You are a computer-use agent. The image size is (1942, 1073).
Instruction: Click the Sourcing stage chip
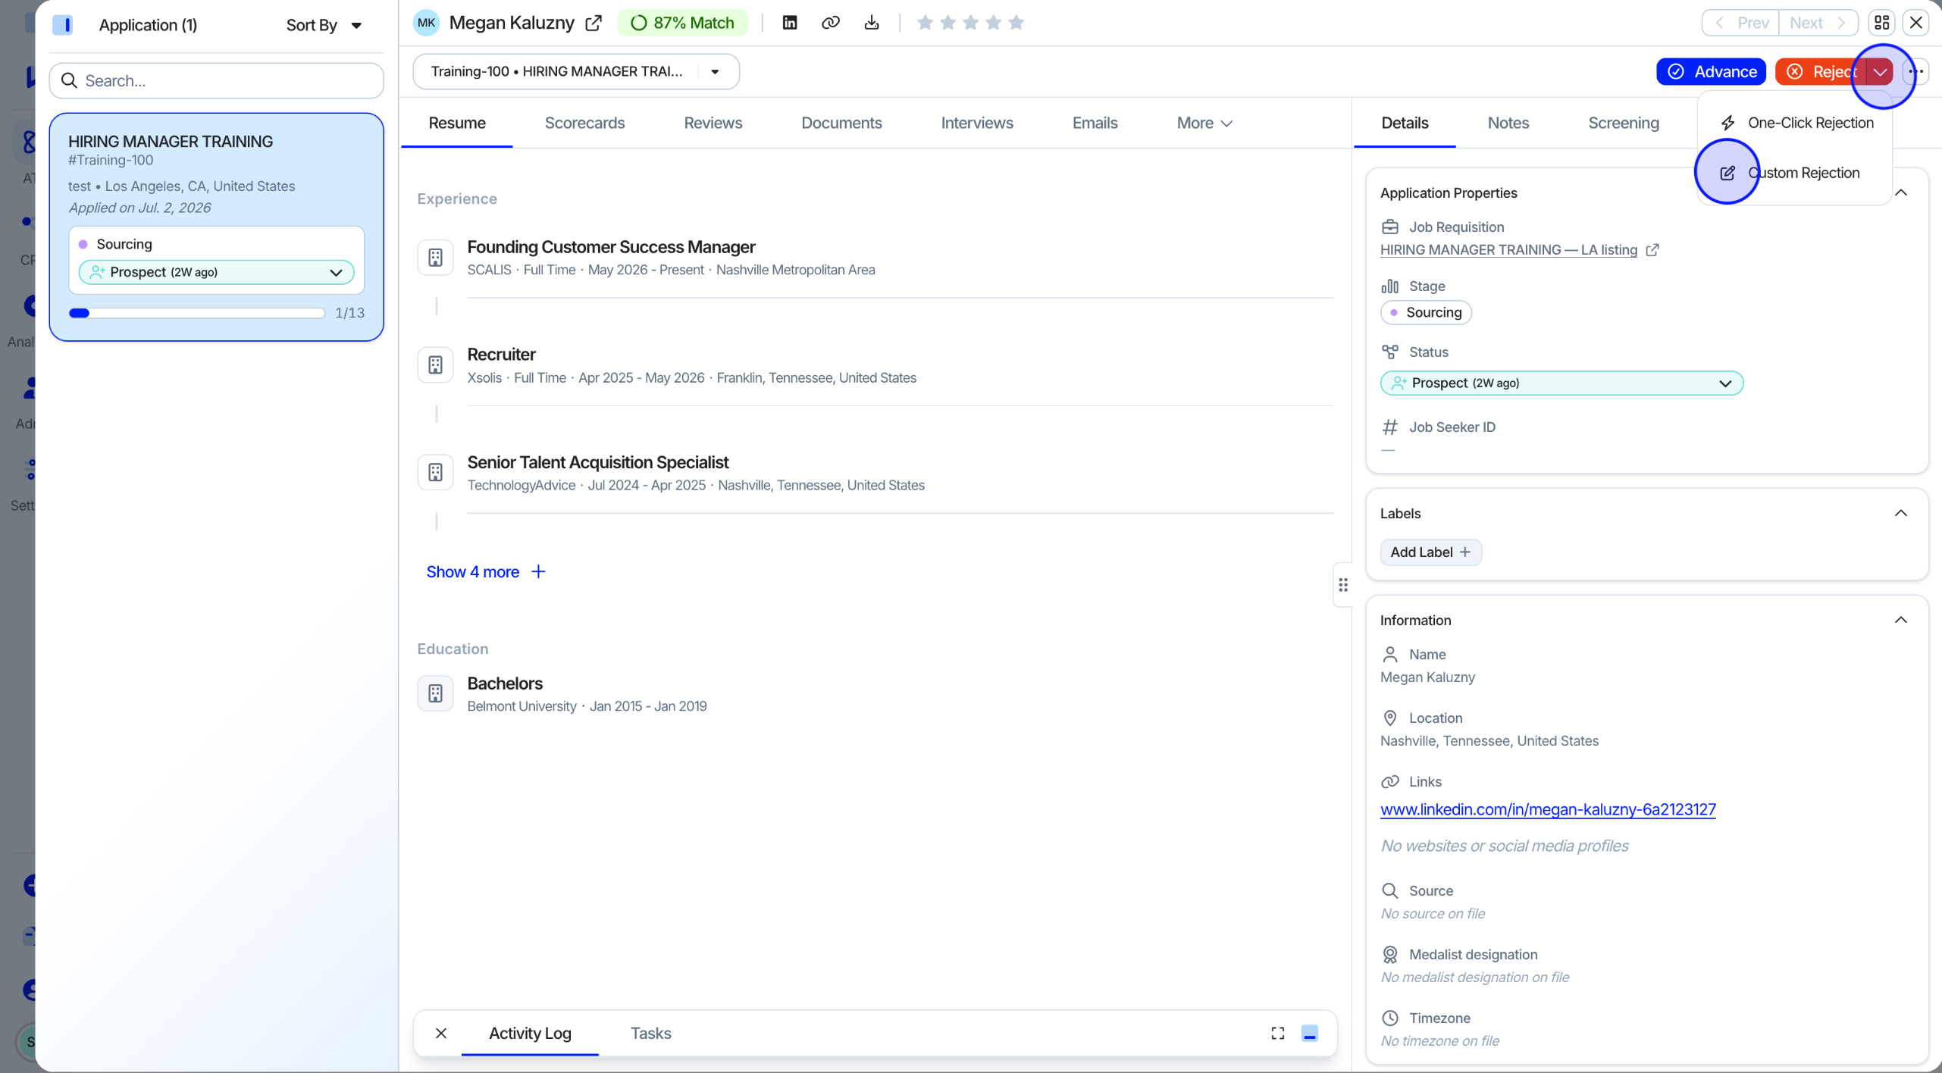click(1426, 312)
